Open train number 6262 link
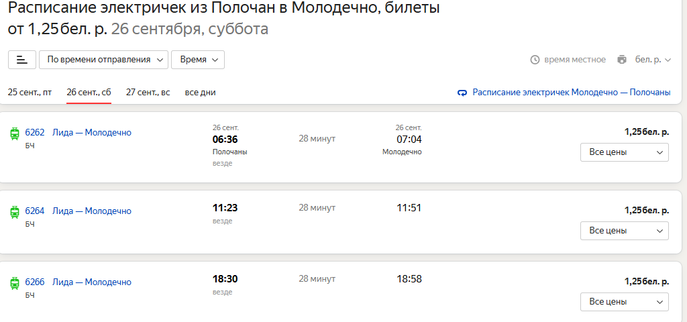The height and width of the screenshot is (322, 687). coord(35,132)
